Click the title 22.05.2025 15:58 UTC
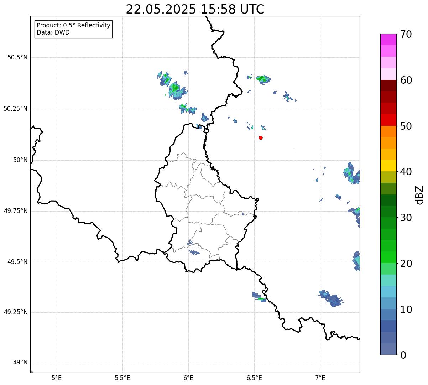Image resolution: width=428 pixels, height=385 pixels. tap(195, 9)
